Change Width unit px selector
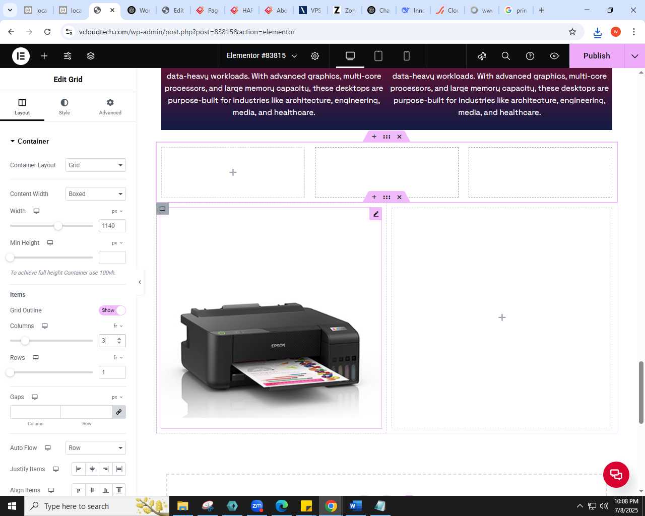This screenshot has height=516, width=645. (x=117, y=211)
